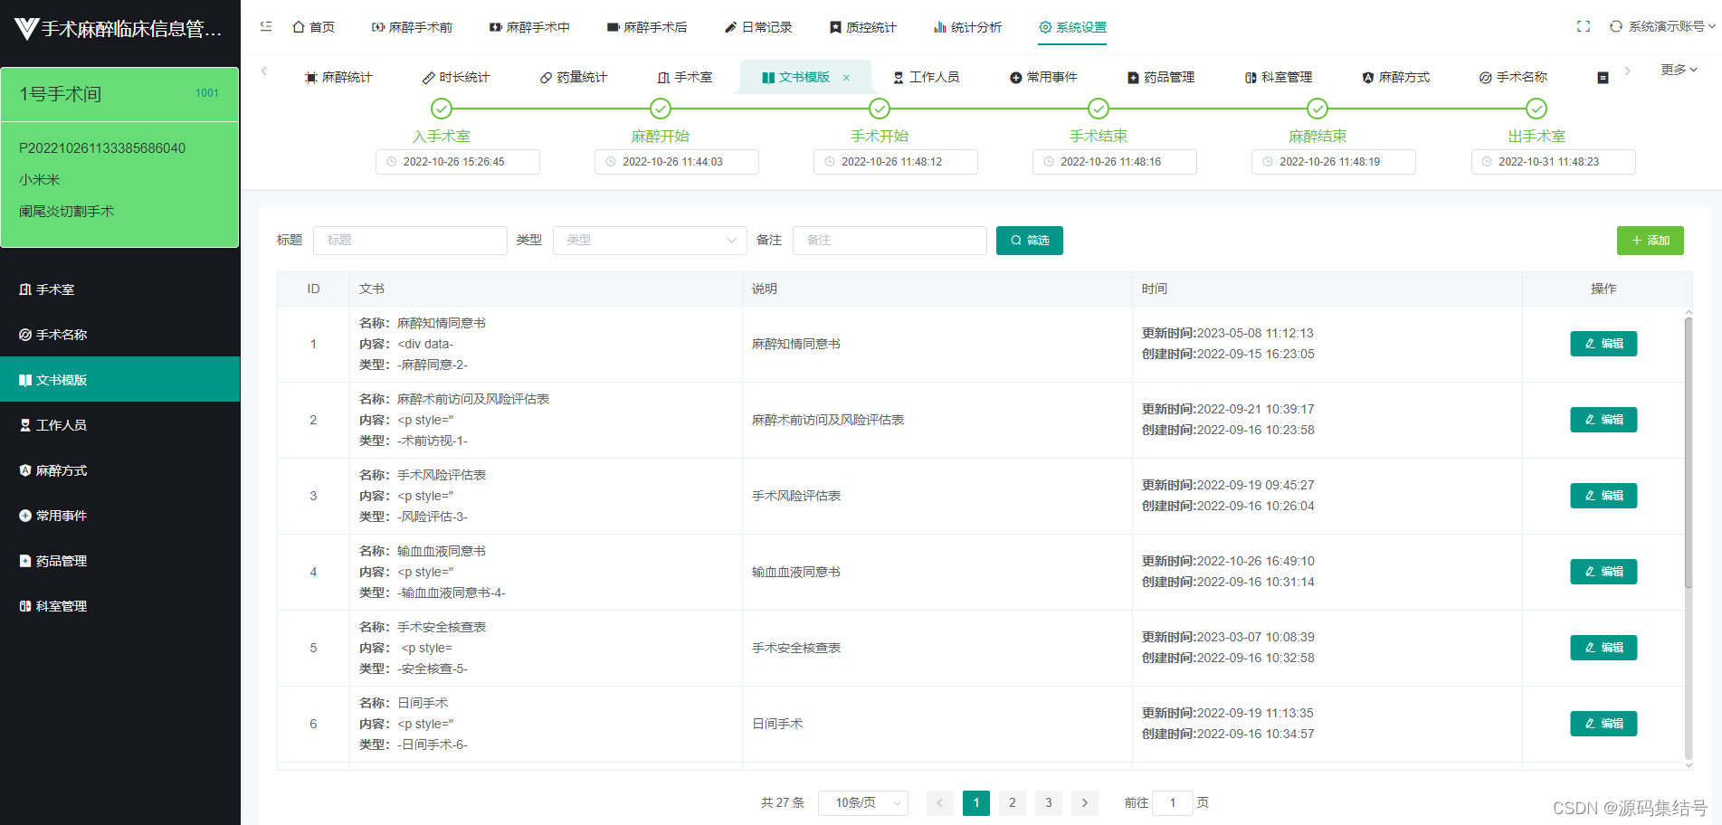Open 工作人员 in sidebar
This screenshot has width=1722, height=825.
click(x=119, y=425)
